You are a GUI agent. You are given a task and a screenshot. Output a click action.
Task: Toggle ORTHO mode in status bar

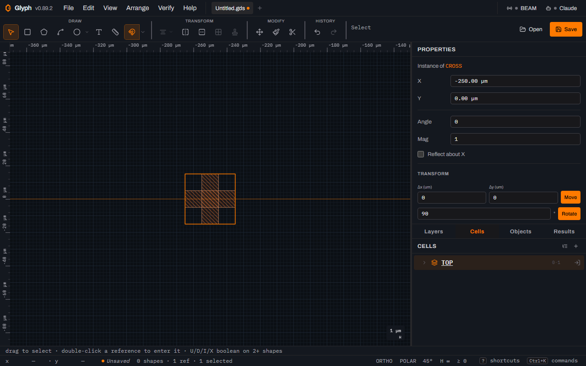point(384,361)
